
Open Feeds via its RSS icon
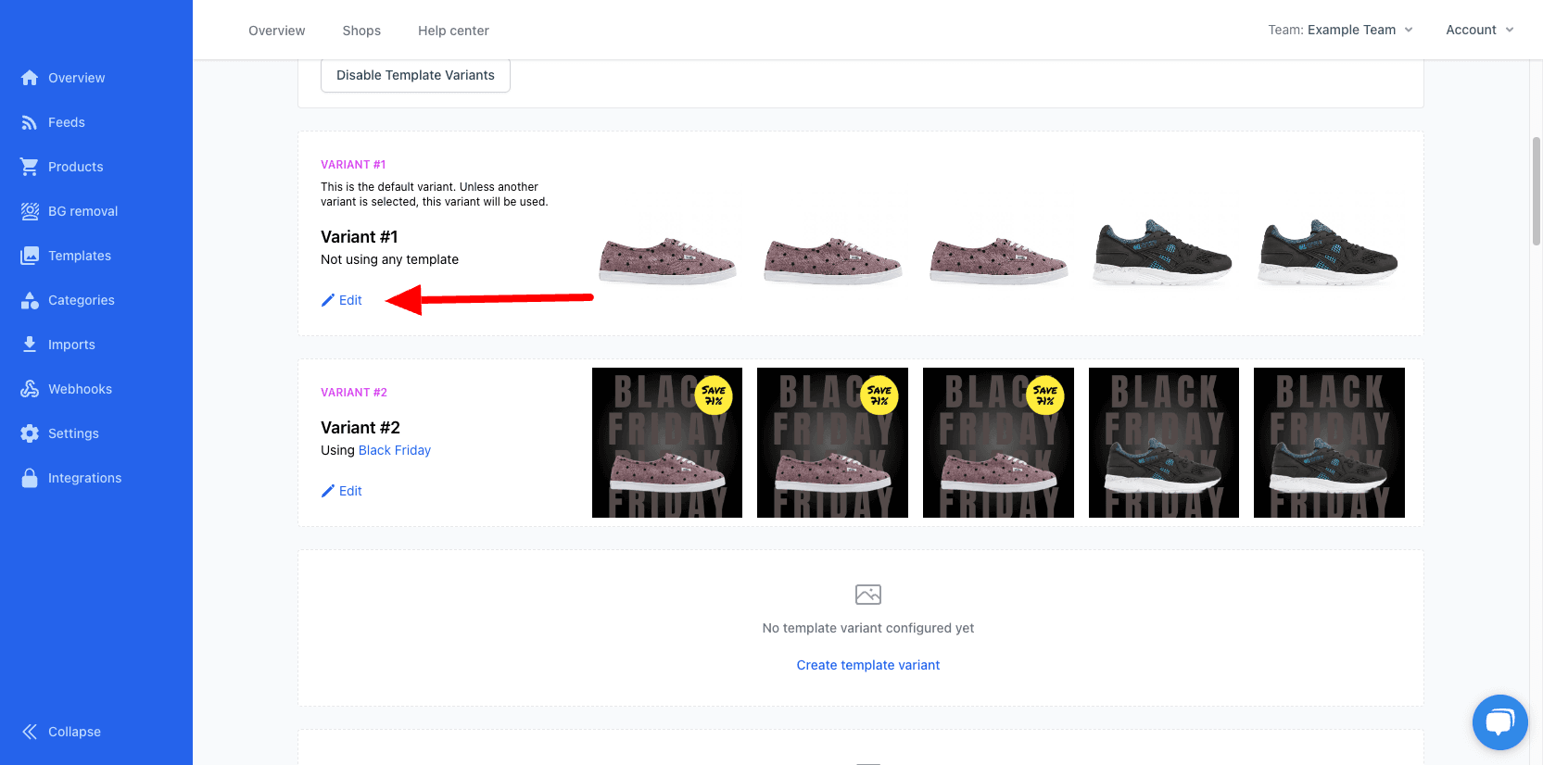pyautogui.click(x=30, y=122)
